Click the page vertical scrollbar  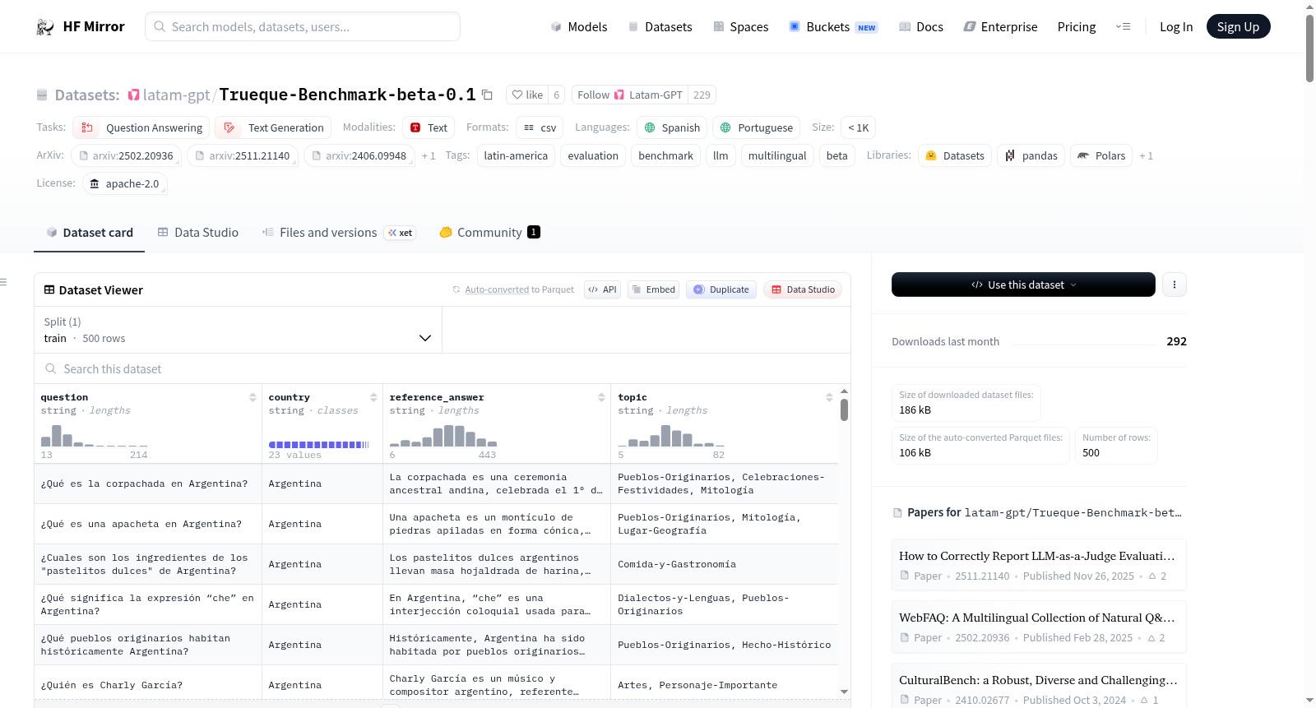point(1309,48)
